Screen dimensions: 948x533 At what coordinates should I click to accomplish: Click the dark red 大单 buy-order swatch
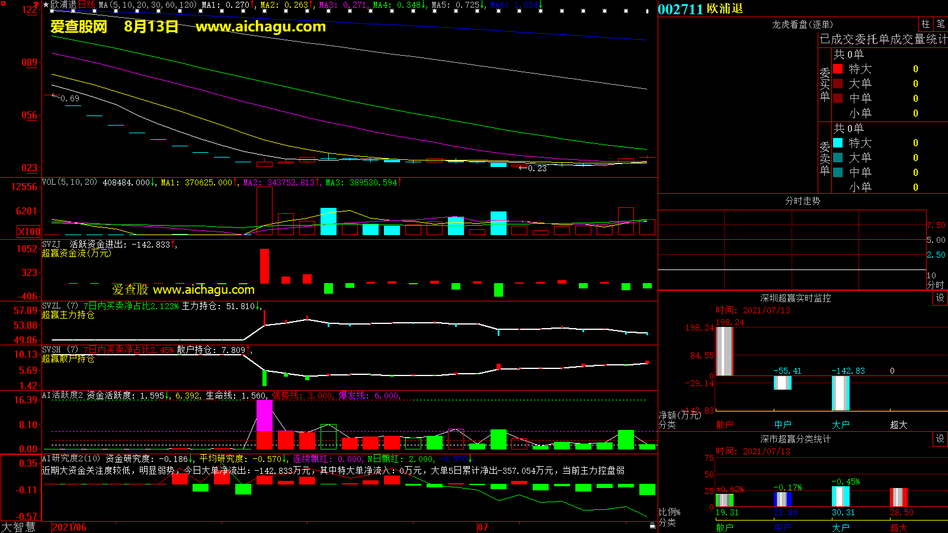[x=838, y=84]
